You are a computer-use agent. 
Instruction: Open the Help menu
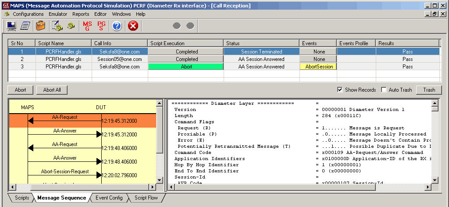tap(141, 14)
